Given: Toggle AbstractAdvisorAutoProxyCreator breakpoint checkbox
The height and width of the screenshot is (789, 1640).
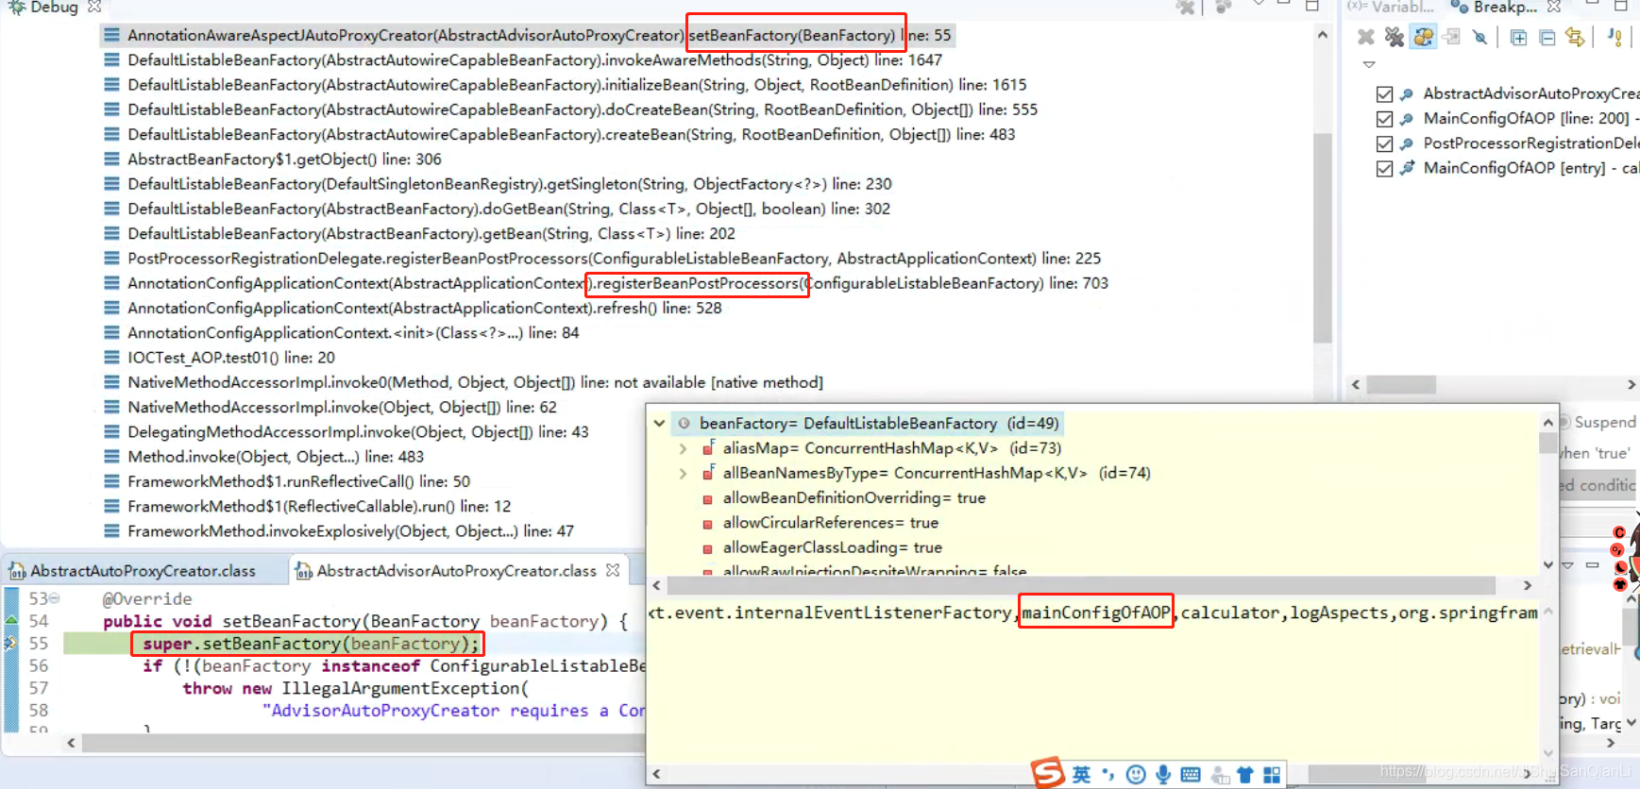Looking at the screenshot, I should pos(1384,94).
